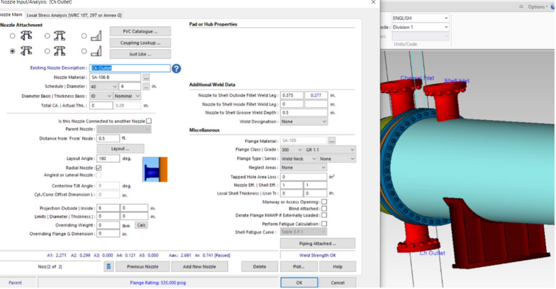The height and width of the screenshot is (289, 556).
Task: Open diameter lookup ellipsis button
Action: pyautogui.click(x=146, y=86)
